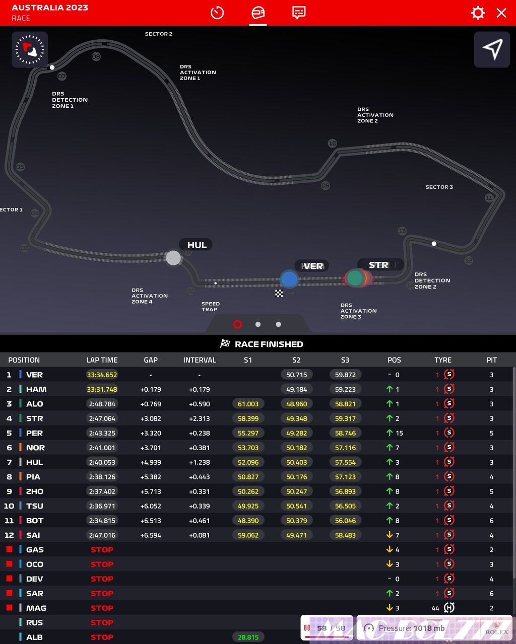This screenshot has width=516, height=644.
Task: Open the settings gear
Action: (x=478, y=13)
